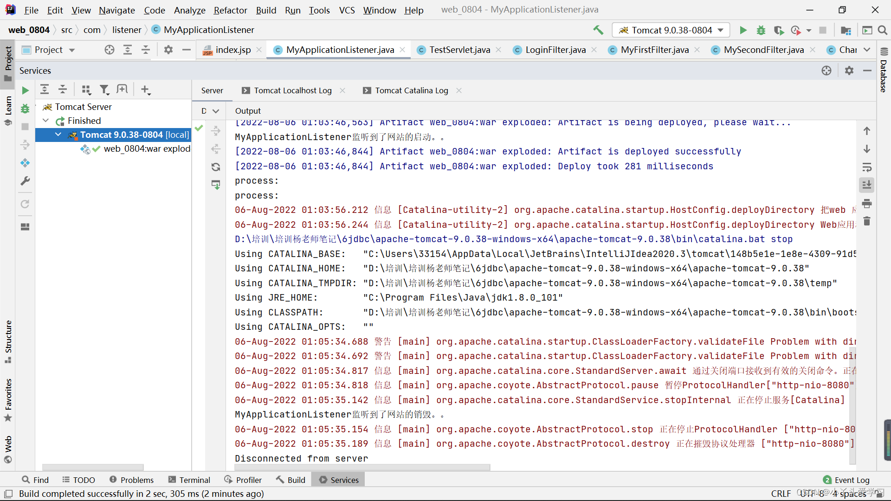Open the Navigate menu
Viewport: 891px width, 501px height.
(x=116, y=10)
